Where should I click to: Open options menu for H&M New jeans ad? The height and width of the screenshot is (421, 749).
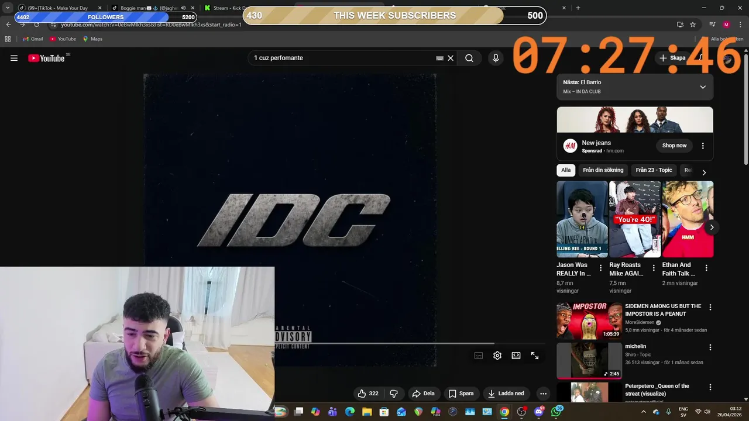click(703, 146)
